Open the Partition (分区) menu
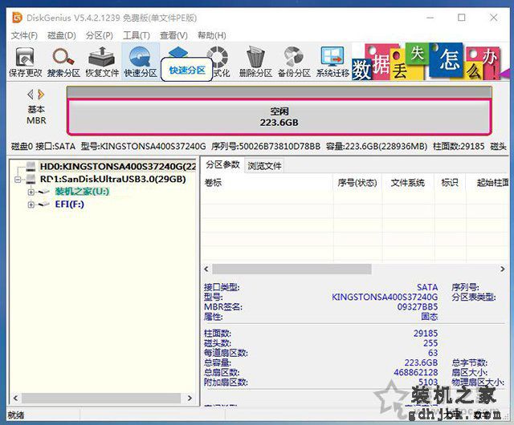This screenshot has height=425, width=514. point(100,35)
